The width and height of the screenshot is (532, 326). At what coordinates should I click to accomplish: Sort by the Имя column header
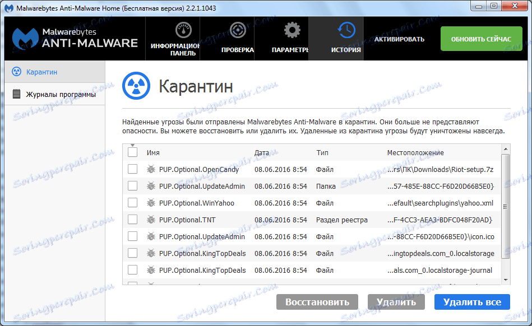153,153
